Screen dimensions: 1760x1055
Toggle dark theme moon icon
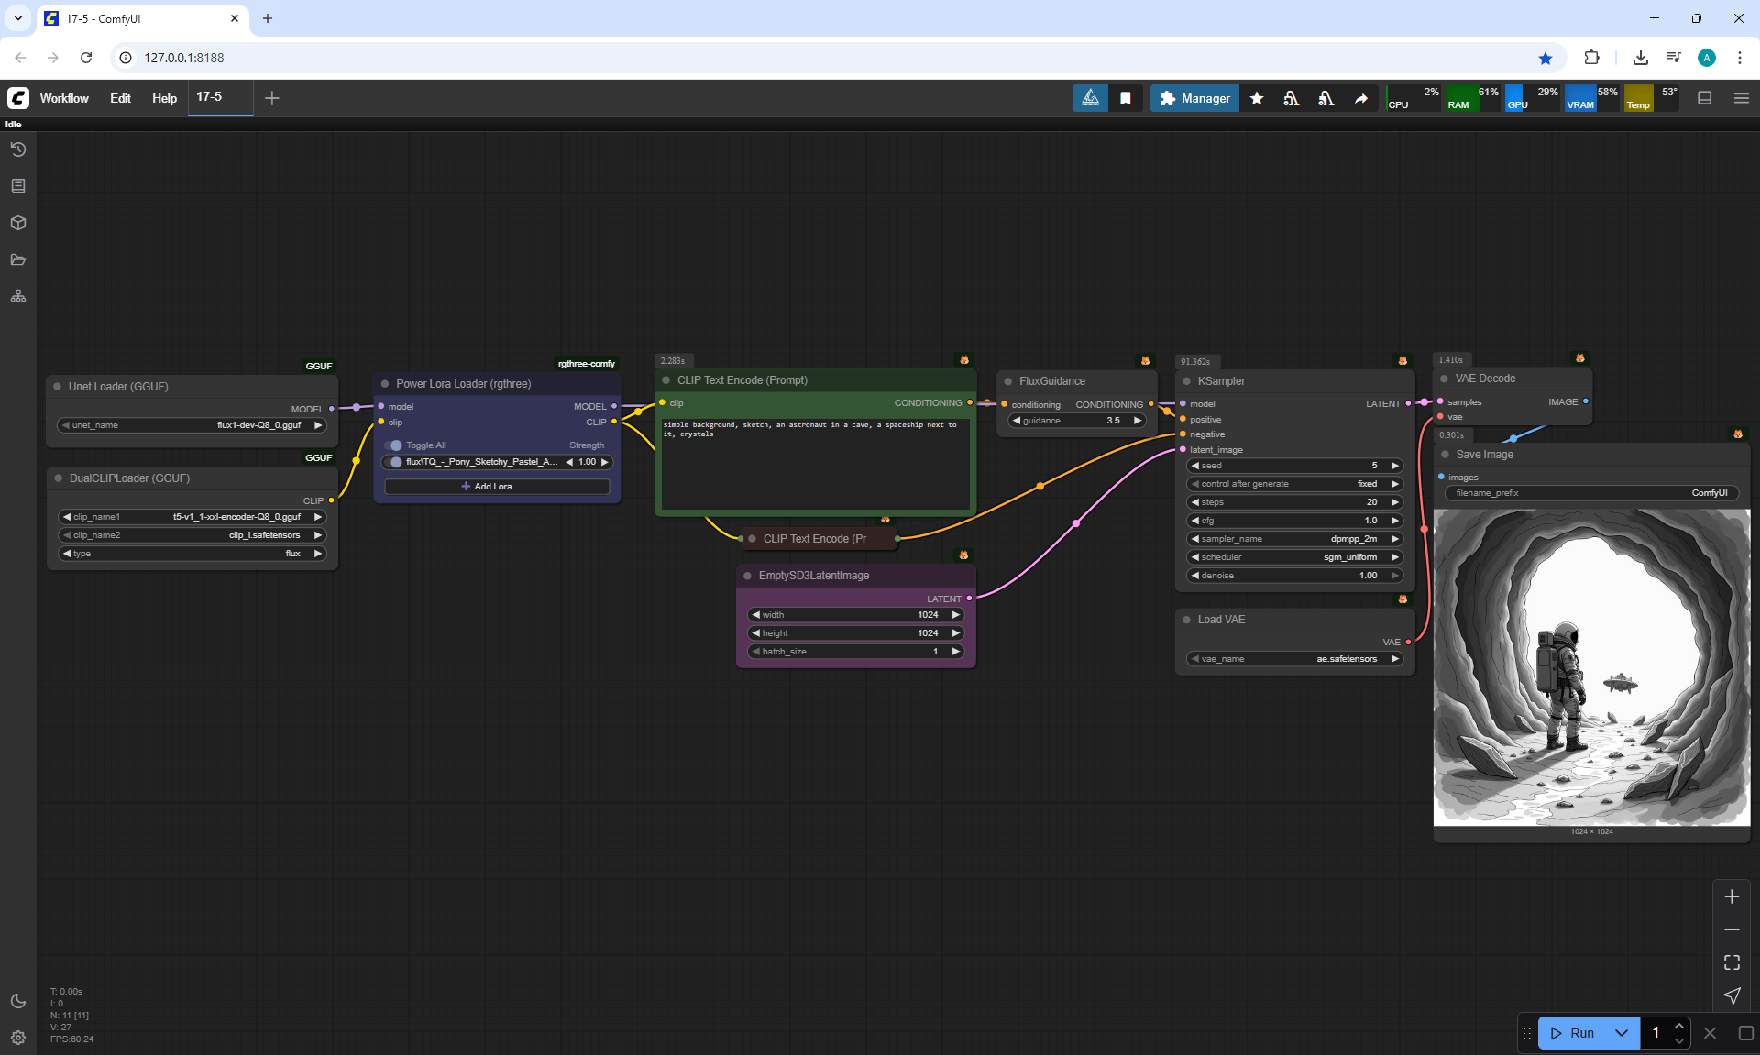click(x=18, y=1001)
